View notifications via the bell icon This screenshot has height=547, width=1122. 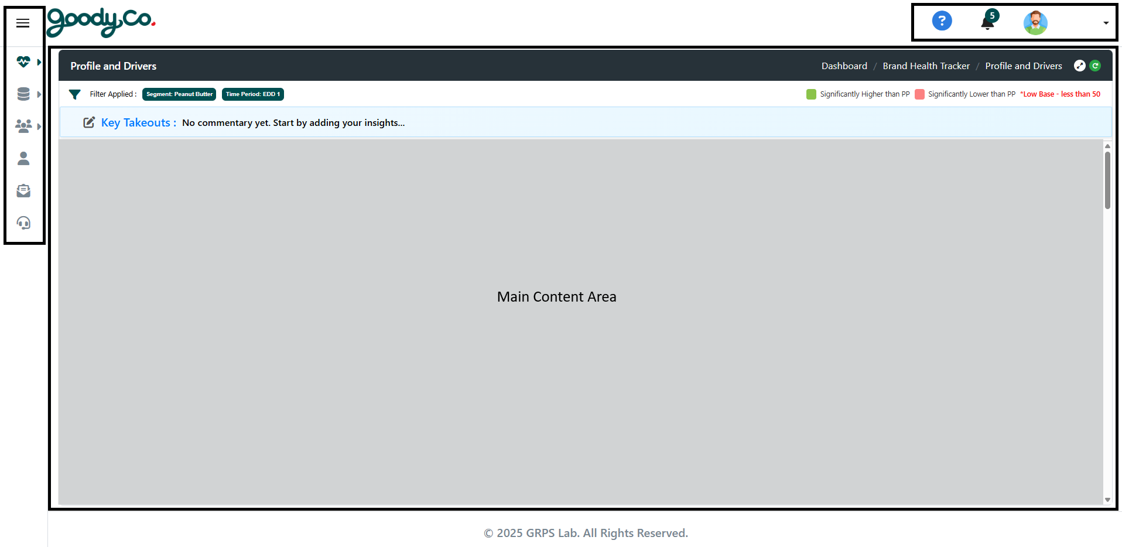987,23
